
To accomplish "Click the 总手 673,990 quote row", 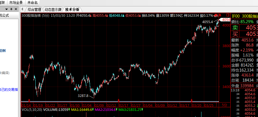I will (x=243, y=60).
